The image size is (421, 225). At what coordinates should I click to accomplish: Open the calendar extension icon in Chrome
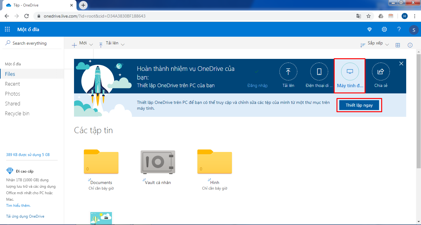tap(391, 16)
